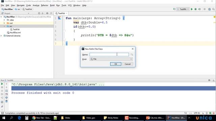
Task: Open TestIf.kt run configuration dropdown
Action: tap(183, 9)
